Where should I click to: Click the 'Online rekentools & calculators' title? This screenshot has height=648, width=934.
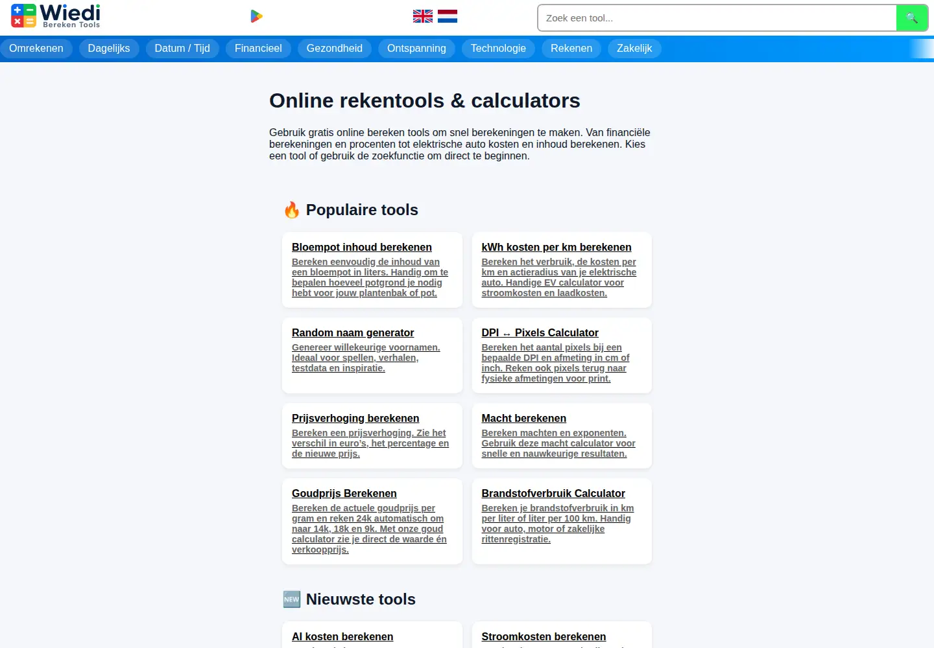coord(425,101)
